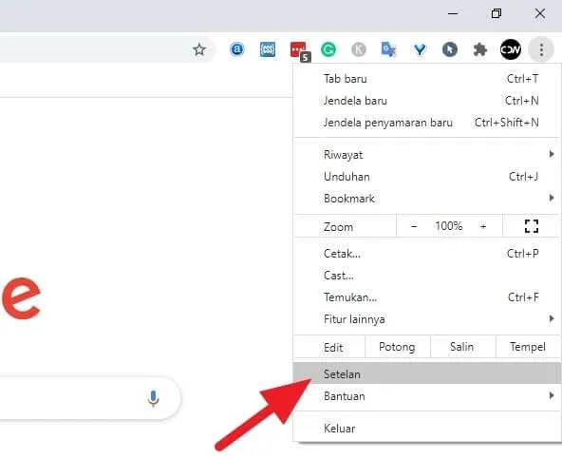Screen dimensions: 562x459
Task: Open the Extensions puzzle piece menu
Action: [480, 49]
